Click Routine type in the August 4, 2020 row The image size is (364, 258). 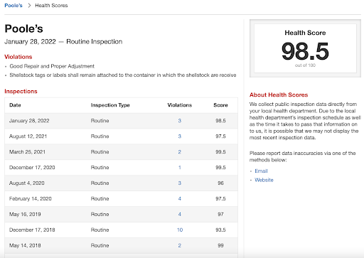click(100, 183)
